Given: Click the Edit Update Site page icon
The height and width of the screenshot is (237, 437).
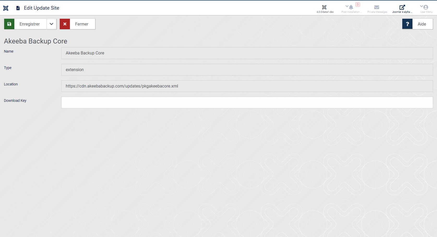Looking at the screenshot, I should tap(18, 8).
